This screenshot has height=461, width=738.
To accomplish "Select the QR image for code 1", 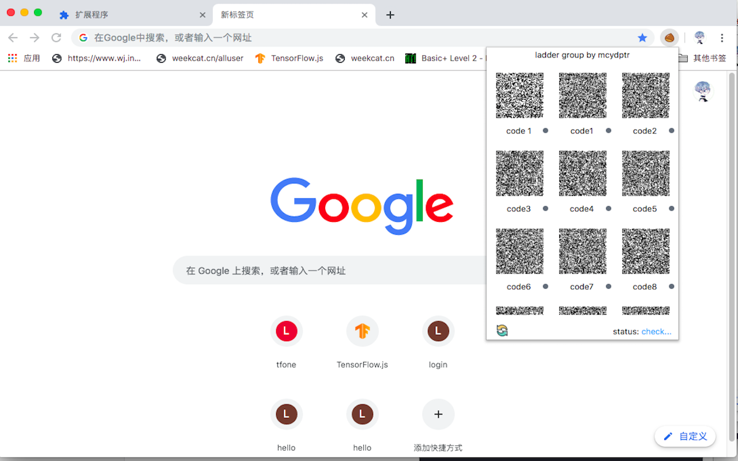I will [519, 95].
